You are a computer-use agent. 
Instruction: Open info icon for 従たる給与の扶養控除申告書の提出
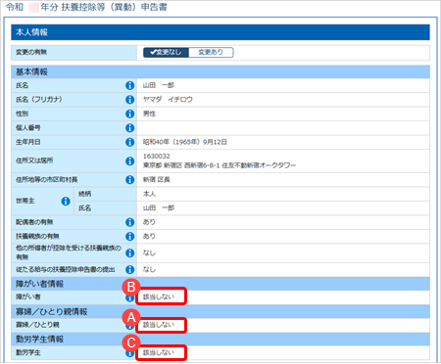pos(130,269)
